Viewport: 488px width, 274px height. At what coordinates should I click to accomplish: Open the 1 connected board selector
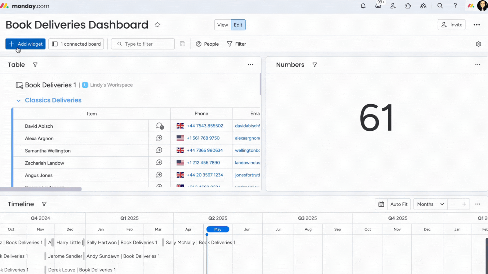coord(76,44)
